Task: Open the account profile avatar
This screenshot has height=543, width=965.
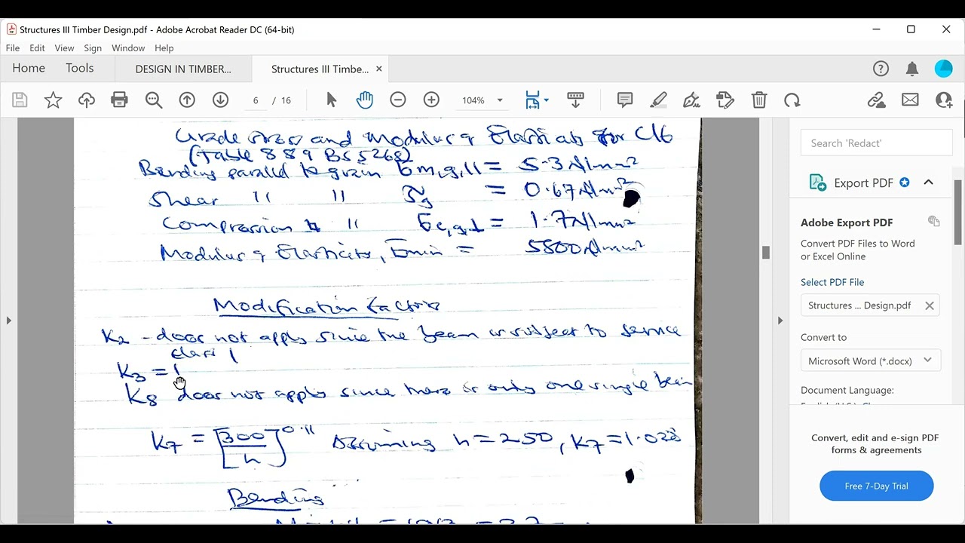Action: 944,69
